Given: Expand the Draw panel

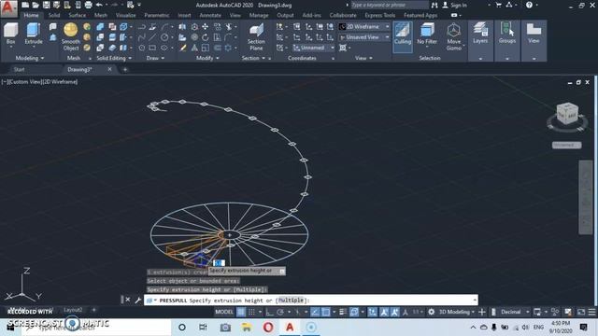Looking at the screenshot, I should click(155, 58).
